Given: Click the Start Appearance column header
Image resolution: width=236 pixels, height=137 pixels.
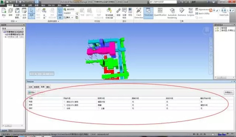Looking at the screenshot, I should pyautogui.click(x=80, y=98).
